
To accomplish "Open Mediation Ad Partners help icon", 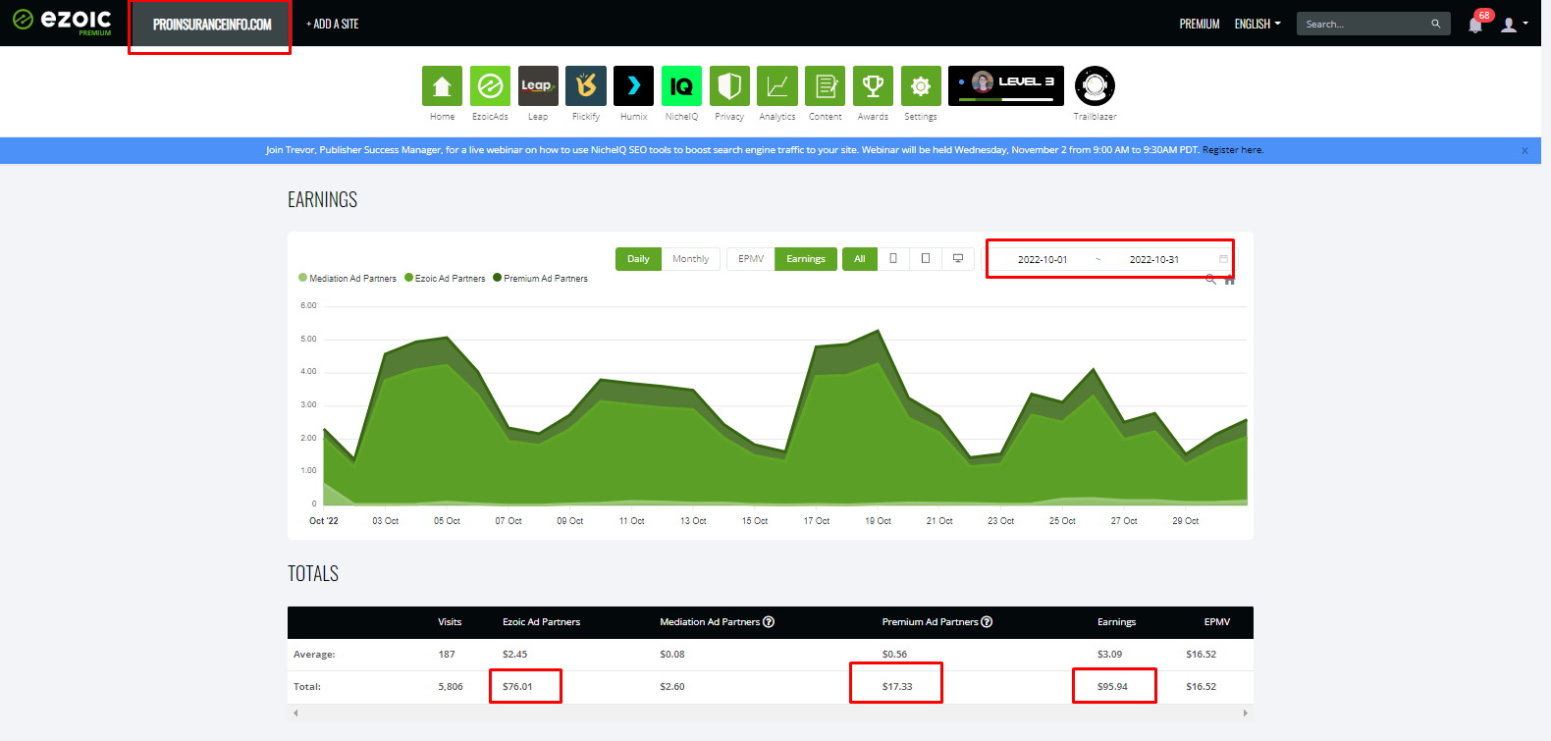I will [769, 621].
